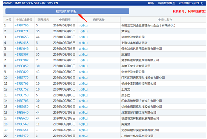Select applicant 江苏济冠通环保科技股份有限公司

[143, 78]
